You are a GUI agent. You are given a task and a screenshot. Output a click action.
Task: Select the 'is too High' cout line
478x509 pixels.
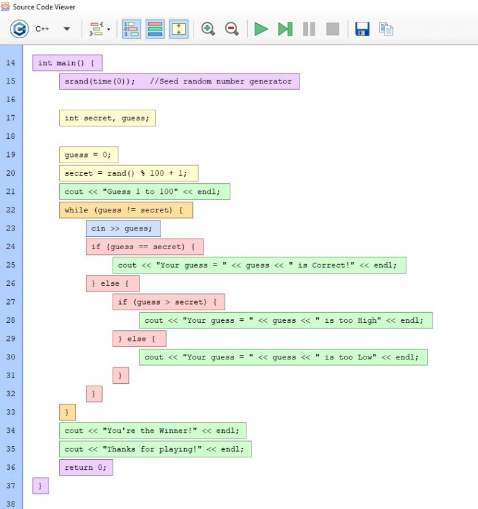tap(286, 320)
